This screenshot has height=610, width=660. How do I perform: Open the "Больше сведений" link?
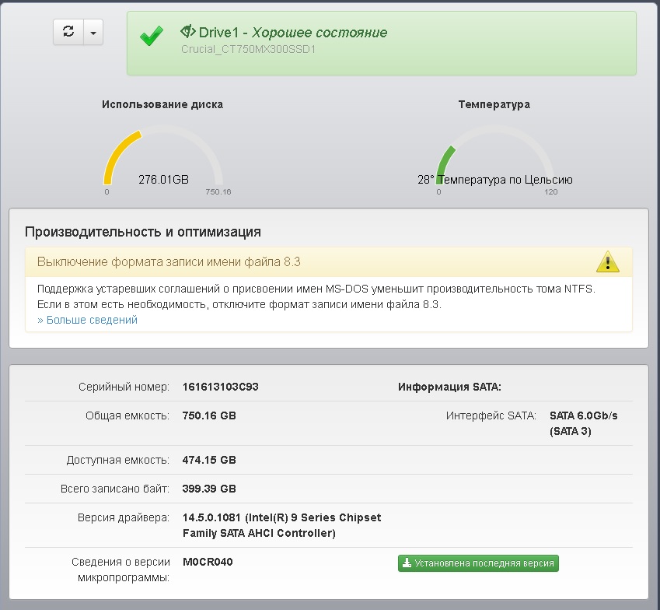click(x=87, y=320)
